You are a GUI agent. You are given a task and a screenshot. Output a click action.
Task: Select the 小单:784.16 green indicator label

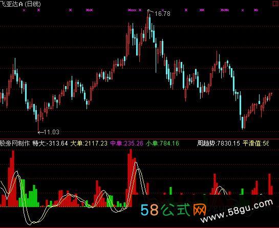pos(162,143)
